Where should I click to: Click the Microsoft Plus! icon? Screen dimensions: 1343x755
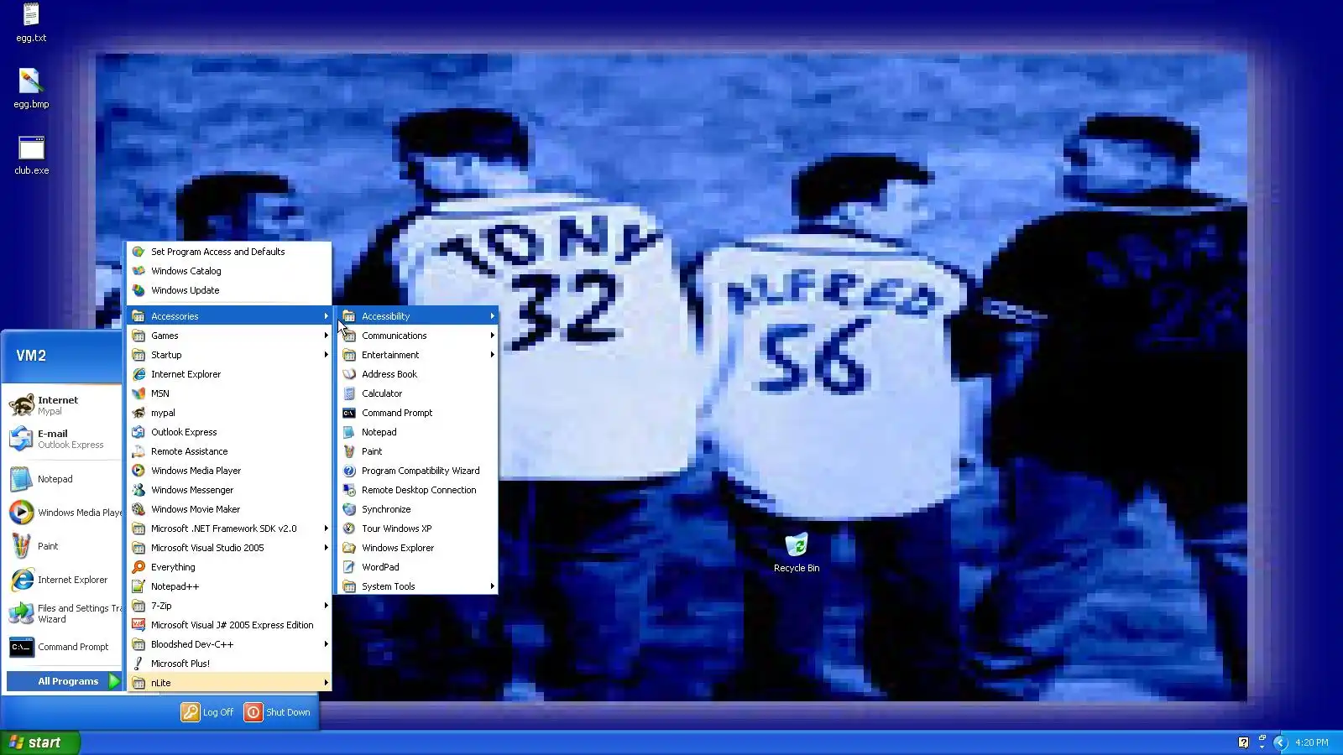pos(138,664)
